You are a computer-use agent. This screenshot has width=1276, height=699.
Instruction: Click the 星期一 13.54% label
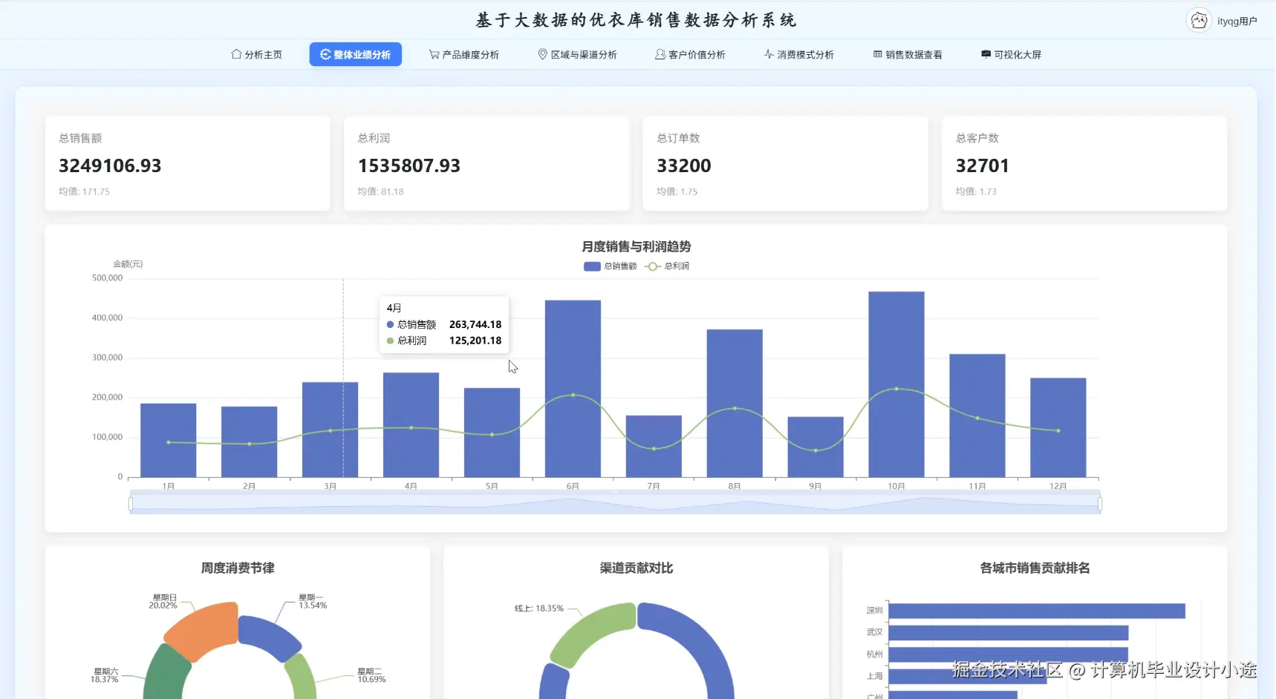[313, 601]
